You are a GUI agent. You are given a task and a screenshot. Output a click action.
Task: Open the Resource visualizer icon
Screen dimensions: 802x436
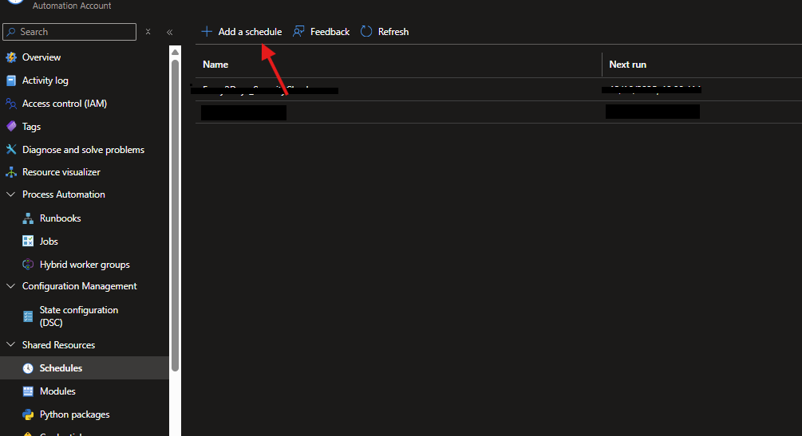[11, 172]
